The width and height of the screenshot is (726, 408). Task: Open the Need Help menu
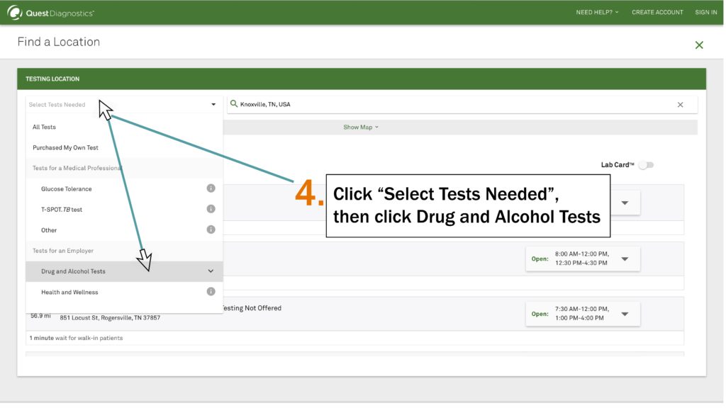click(x=597, y=13)
